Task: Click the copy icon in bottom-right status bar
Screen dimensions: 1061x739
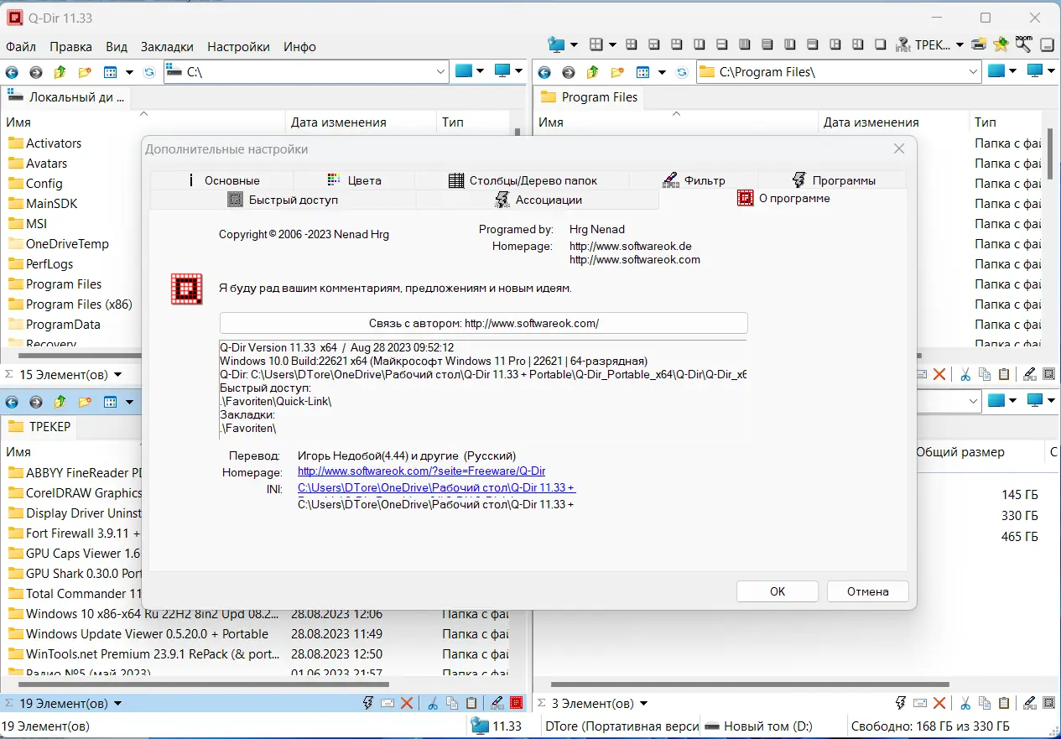Action: 985,703
